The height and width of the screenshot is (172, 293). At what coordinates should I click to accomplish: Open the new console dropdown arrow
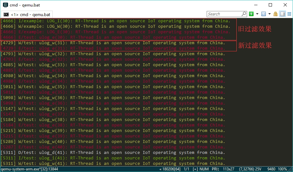coord(257,14)
